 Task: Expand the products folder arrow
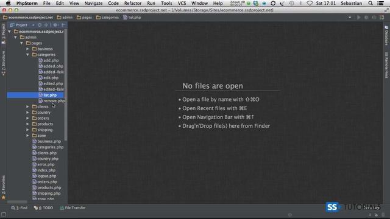point(27,124)
